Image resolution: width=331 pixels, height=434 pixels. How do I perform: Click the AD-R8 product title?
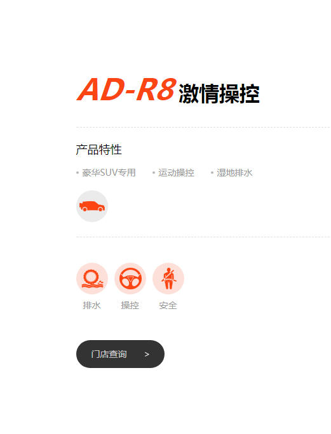[126, 89]
